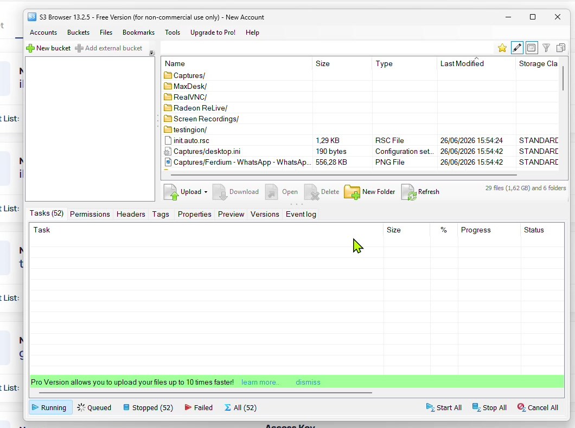This screenshot has width=575, height=428.
Task: Sort by Type column header
Action: (405, 64)
